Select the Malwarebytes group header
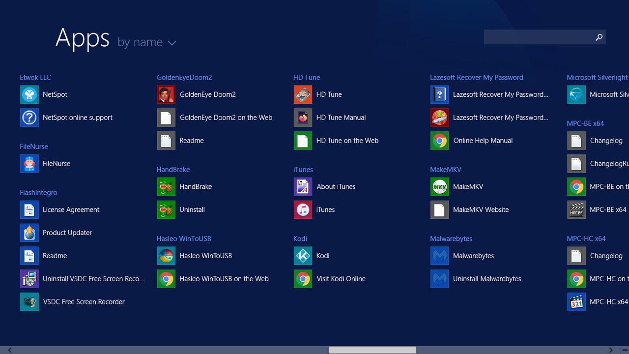 451,239
